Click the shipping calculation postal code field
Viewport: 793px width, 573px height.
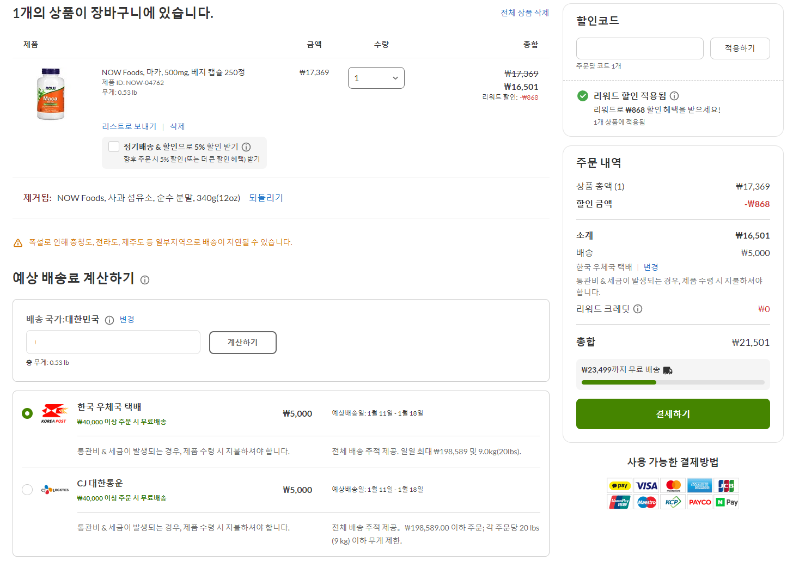tap(113, 342)
